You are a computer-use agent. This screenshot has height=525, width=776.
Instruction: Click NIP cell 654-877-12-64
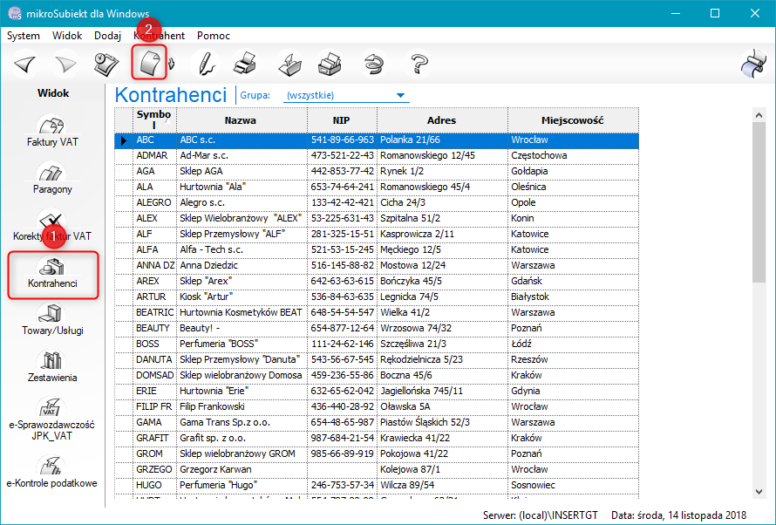[x=342, y=328]
